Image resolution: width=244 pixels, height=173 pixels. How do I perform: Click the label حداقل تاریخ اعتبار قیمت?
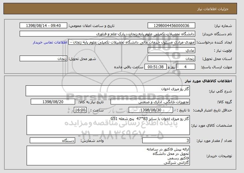click(213, 110)
